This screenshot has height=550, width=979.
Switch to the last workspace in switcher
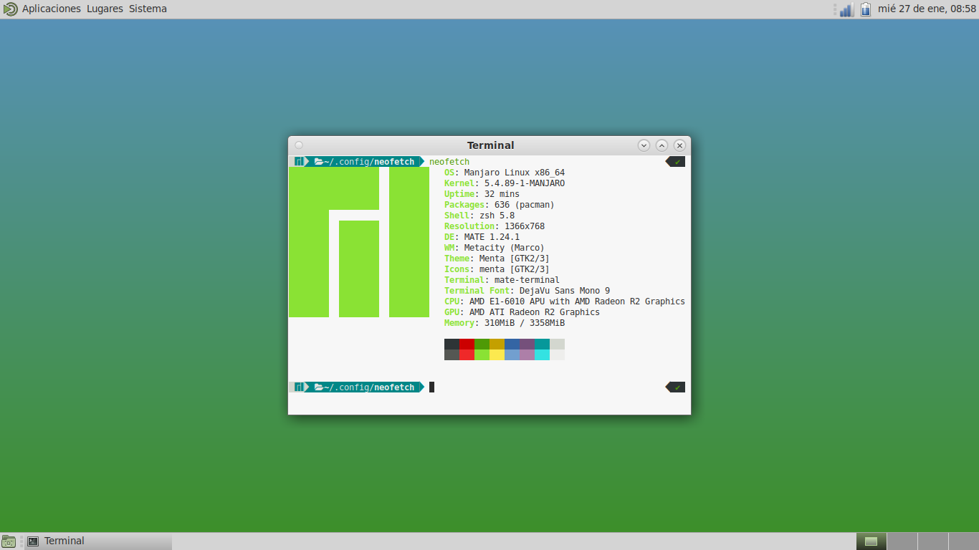(963, 541)
